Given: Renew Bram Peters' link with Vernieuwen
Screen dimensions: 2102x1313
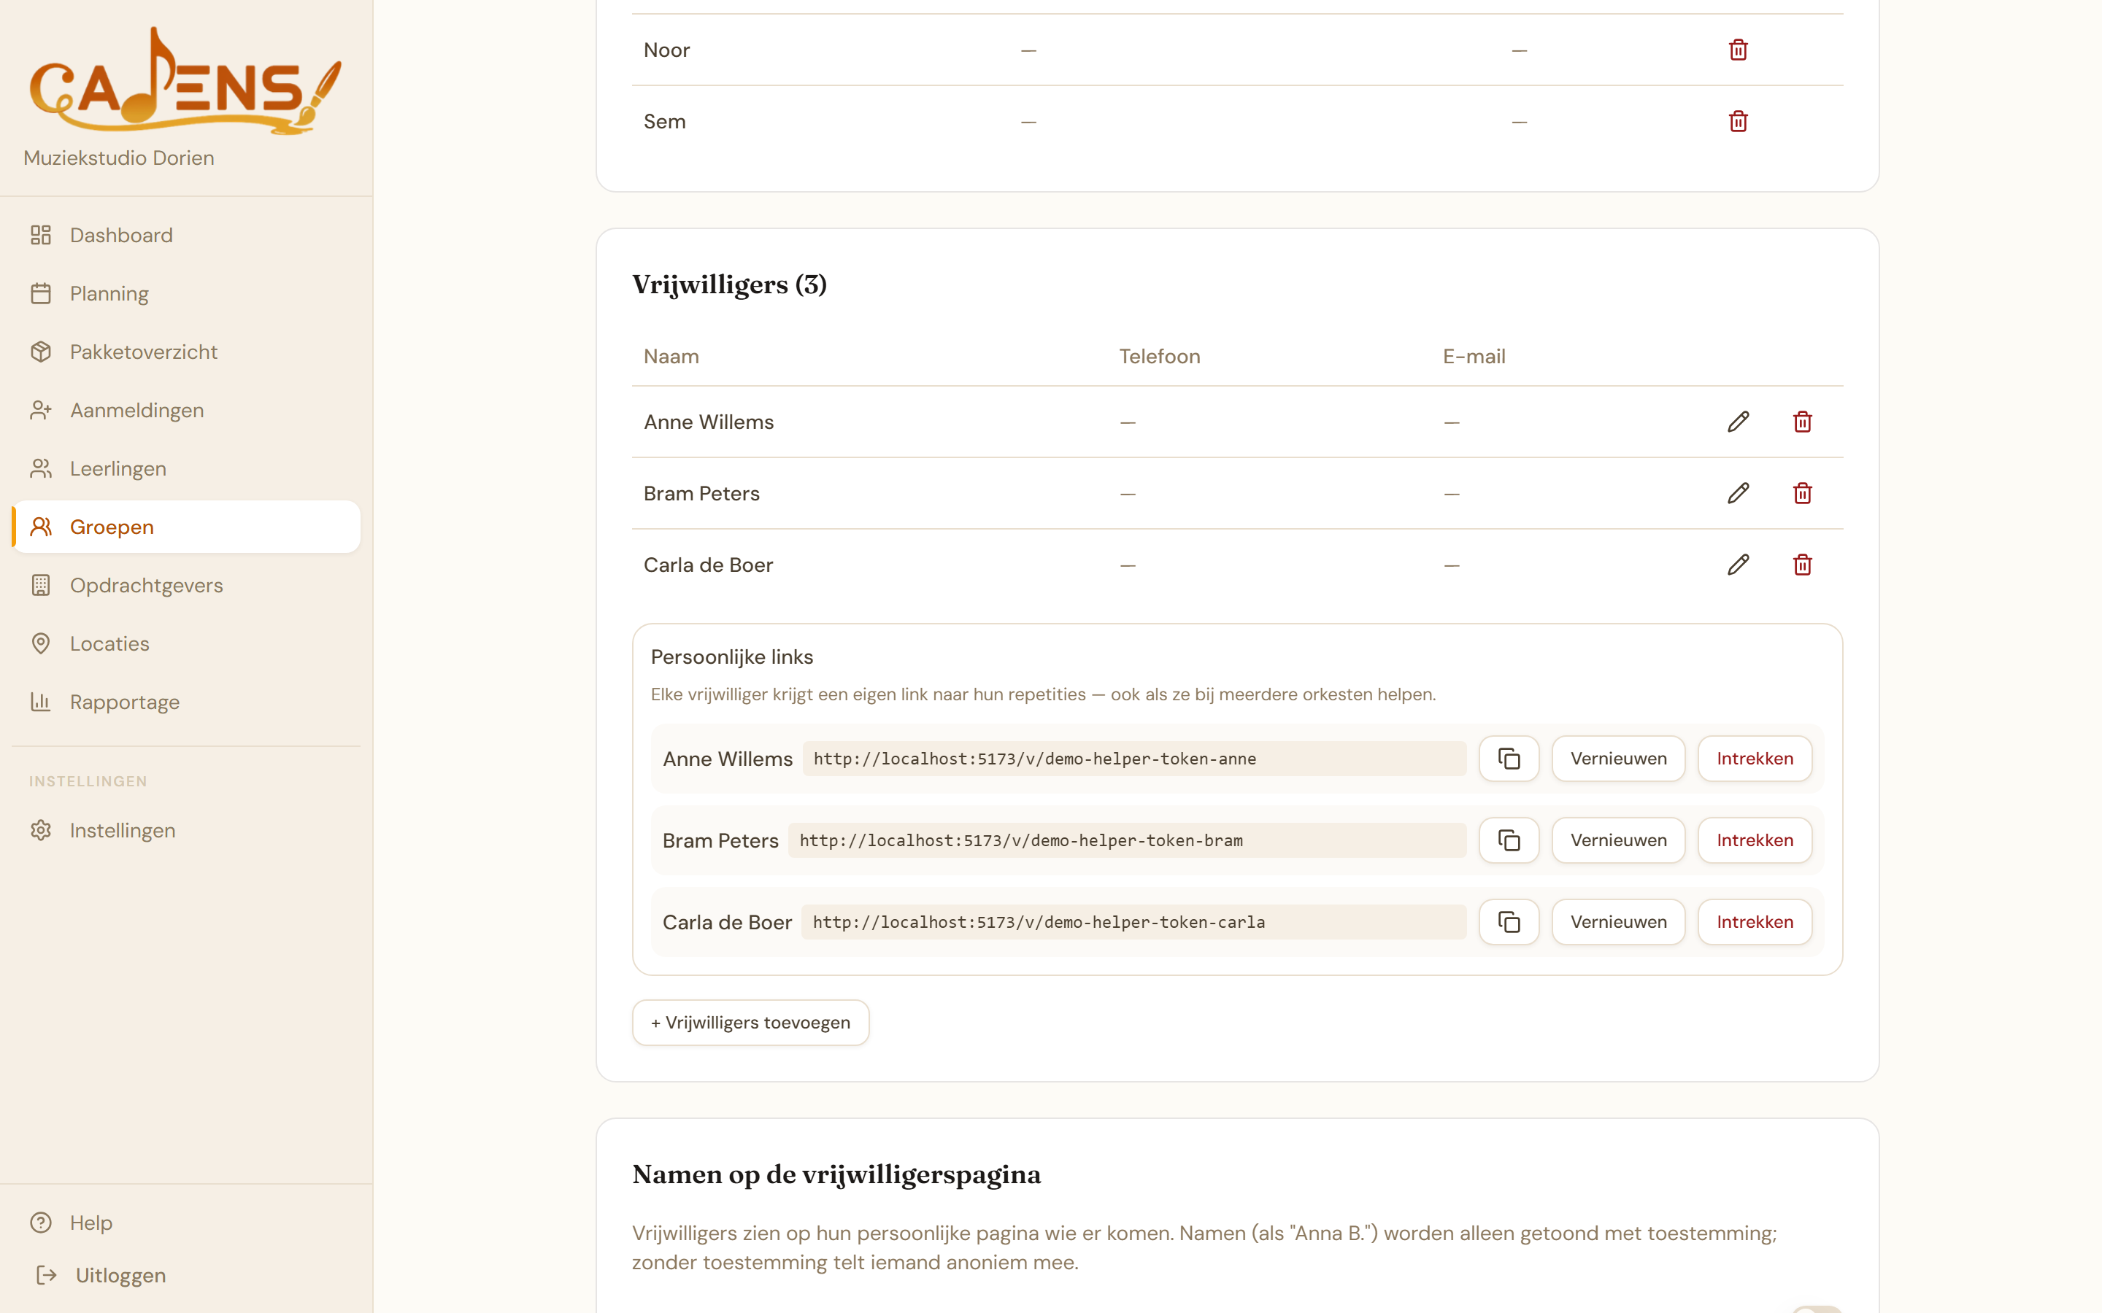Looking at the screenshot, I should pyautogui.click(x=1618, y=840).
